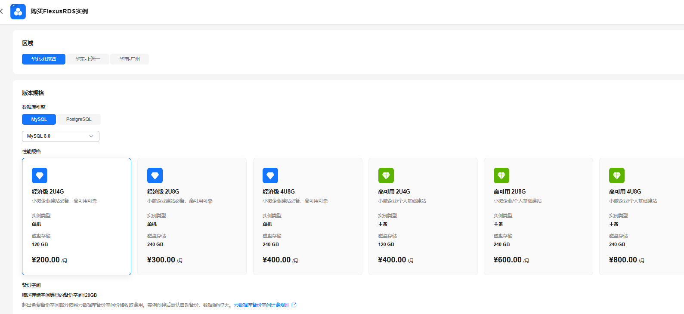Click the 性能规格 label
The image size is (684, 314).
tap(31, 151)
